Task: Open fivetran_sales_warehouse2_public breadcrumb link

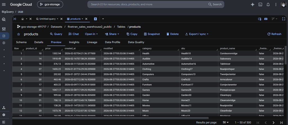Action: point(90,27)
